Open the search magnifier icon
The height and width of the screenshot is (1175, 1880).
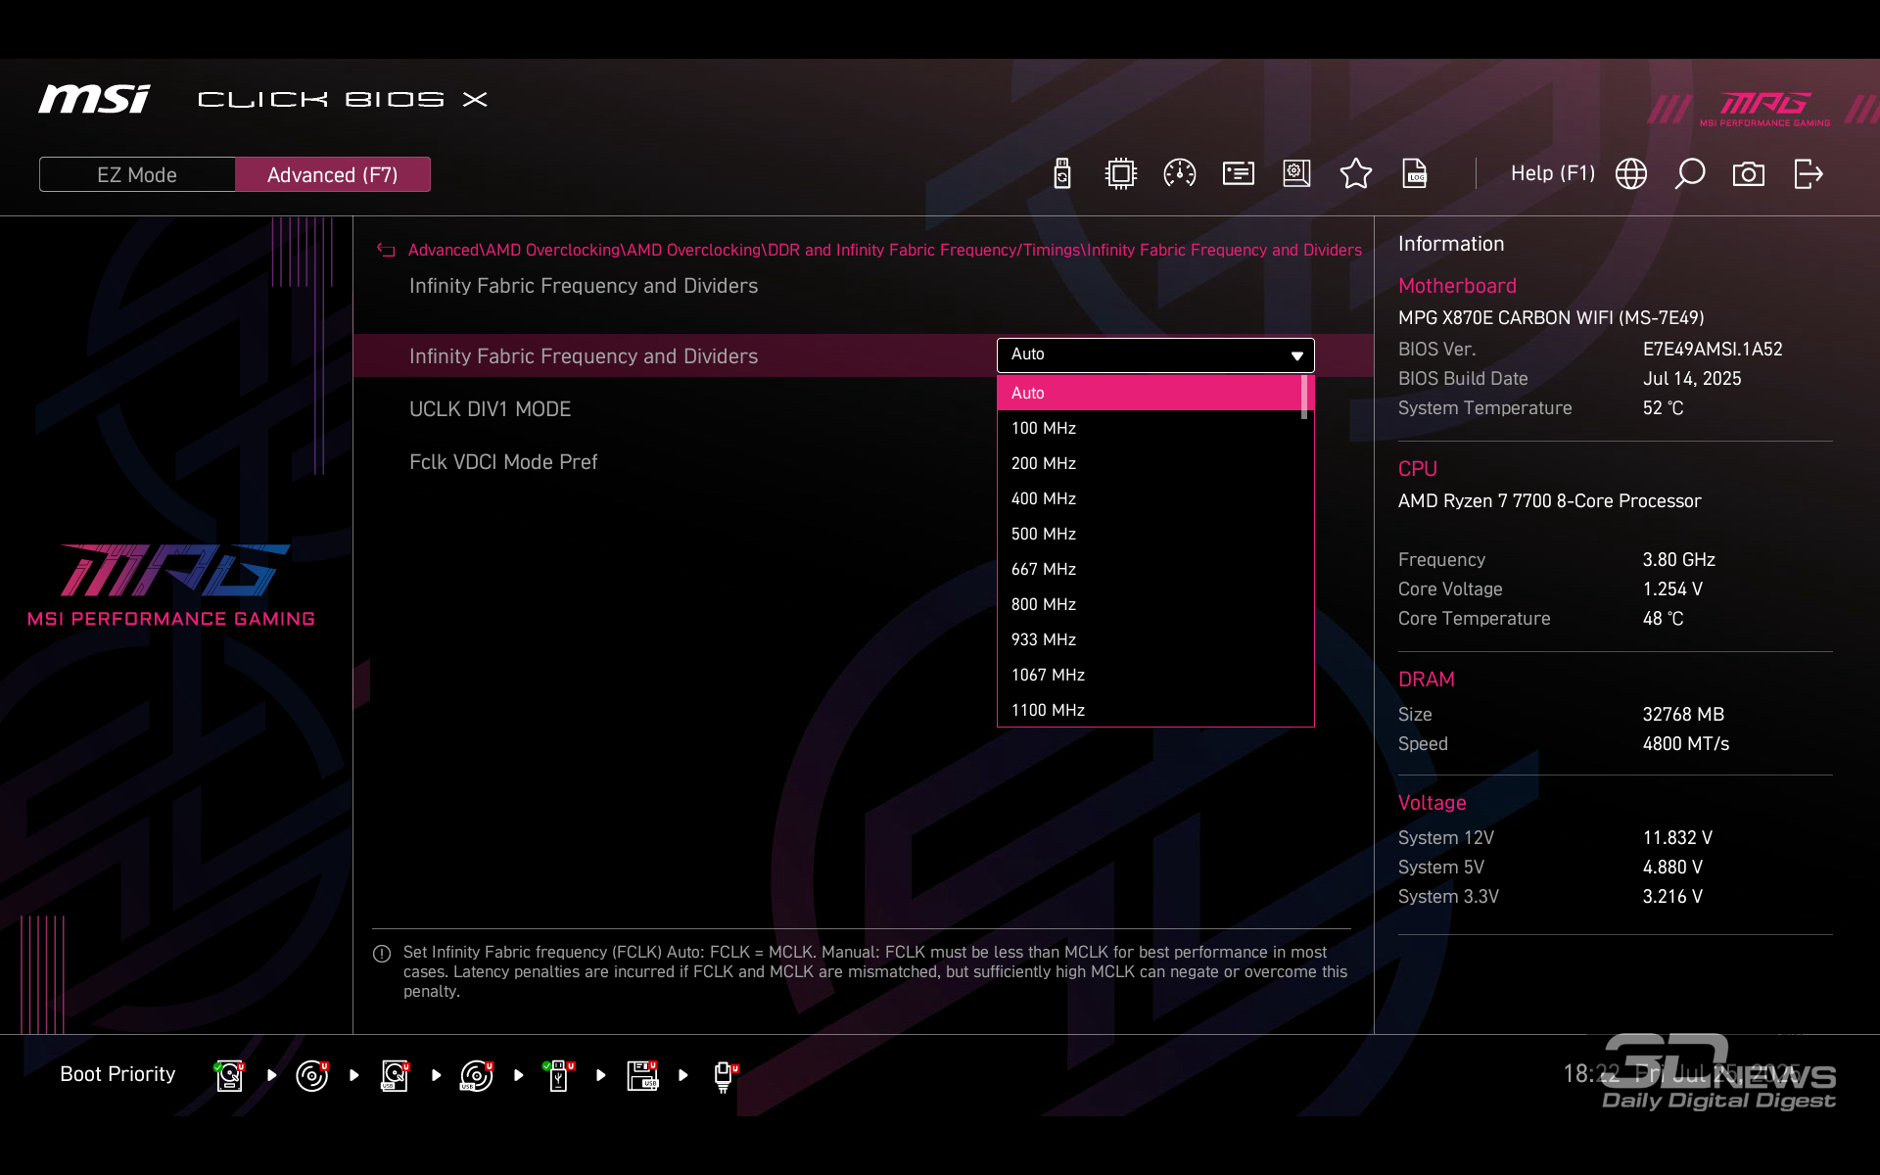[x=1690, y=174]
